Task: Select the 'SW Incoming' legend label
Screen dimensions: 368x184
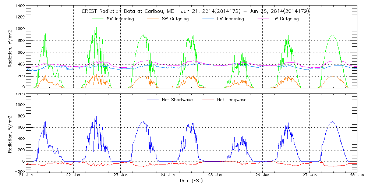Action: (x=119, y=19)
